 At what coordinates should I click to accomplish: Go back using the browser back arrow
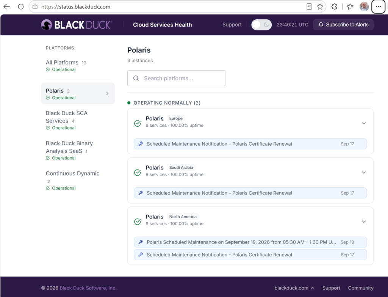[7, 7]
